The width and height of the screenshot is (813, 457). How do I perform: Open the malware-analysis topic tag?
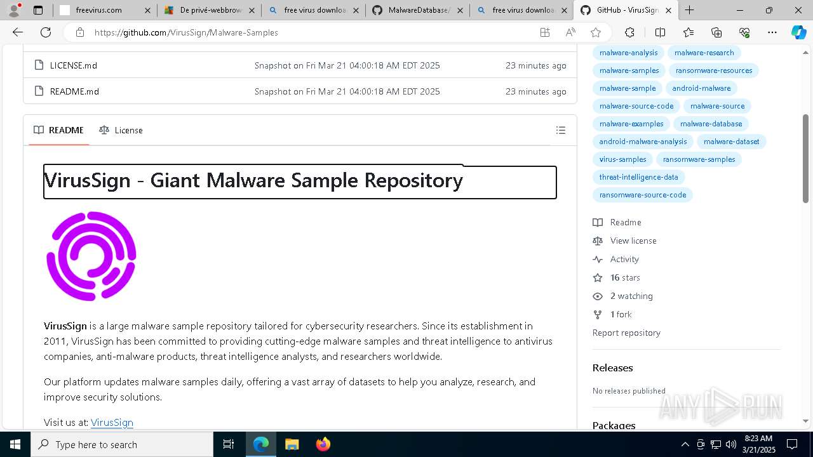point(628,53)
